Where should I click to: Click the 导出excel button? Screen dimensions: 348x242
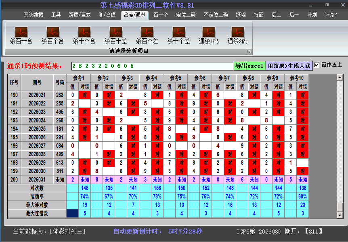click(249, 66)
